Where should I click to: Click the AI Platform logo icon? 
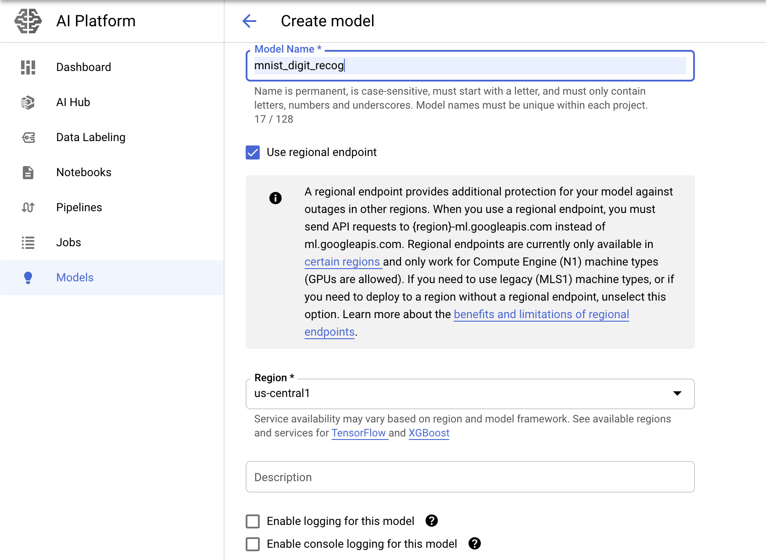[28, 21]
